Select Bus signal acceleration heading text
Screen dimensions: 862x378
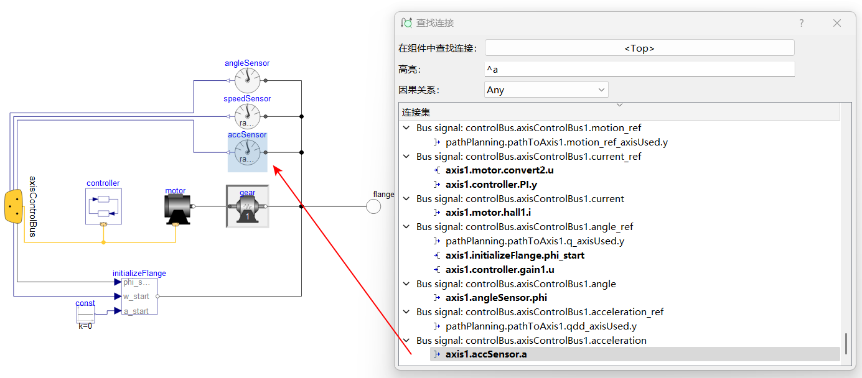click(532, 341)
